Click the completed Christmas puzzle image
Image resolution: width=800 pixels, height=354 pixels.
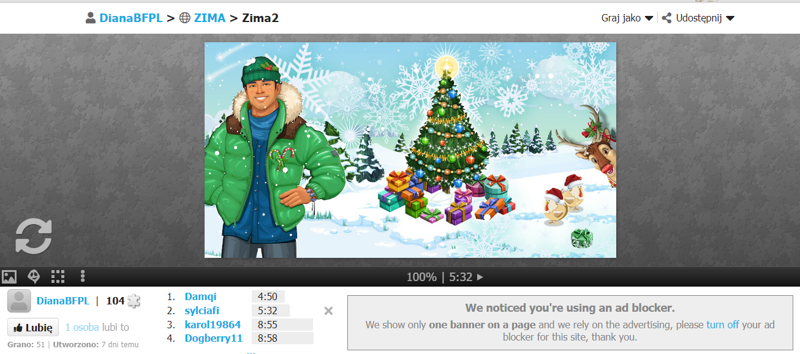(410, 150)
